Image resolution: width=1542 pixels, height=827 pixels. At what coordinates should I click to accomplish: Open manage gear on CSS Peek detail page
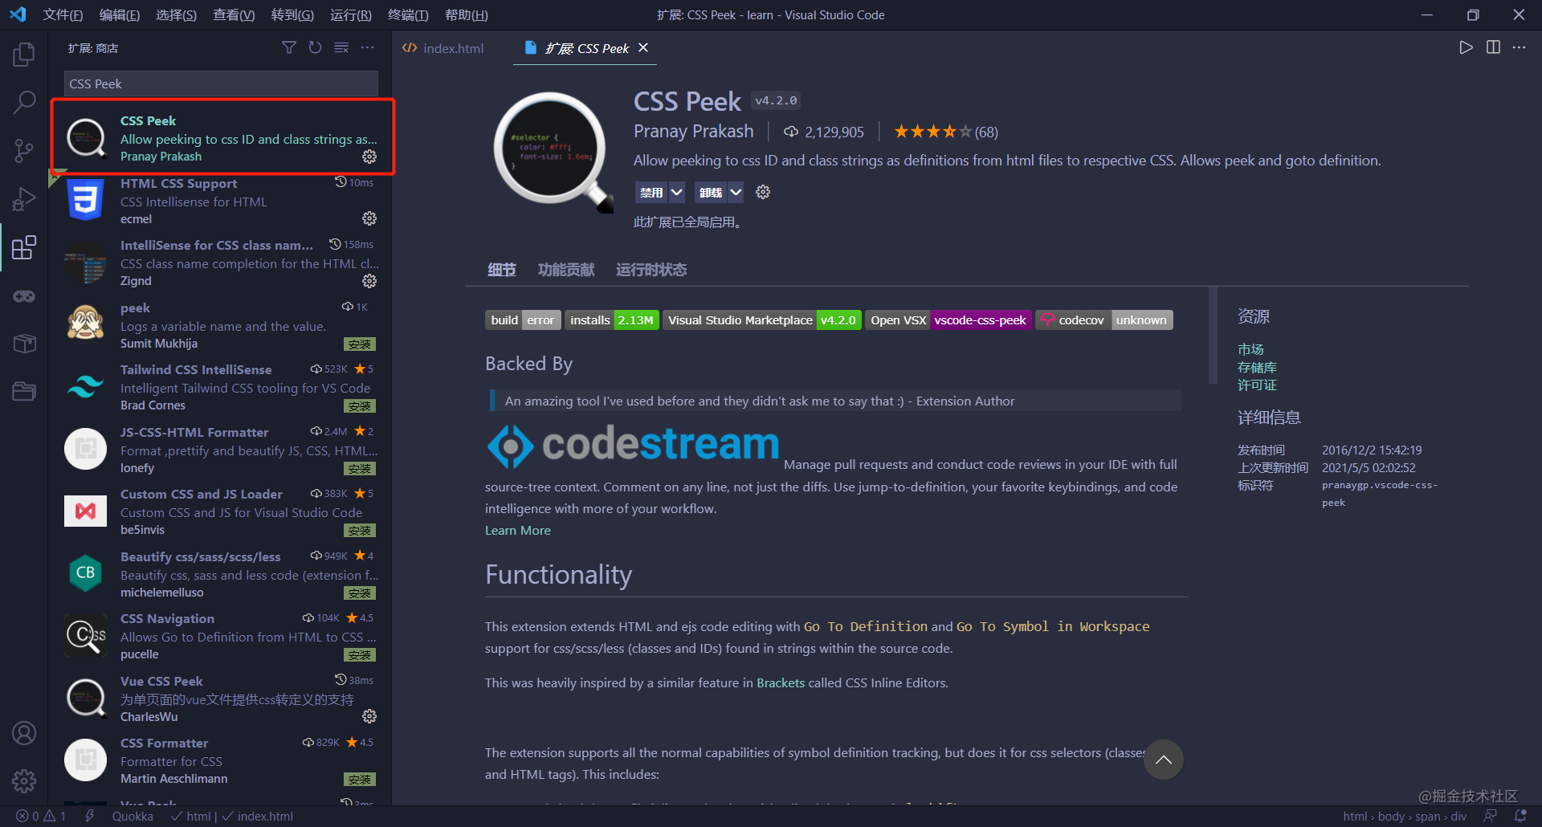click(763, 192)
